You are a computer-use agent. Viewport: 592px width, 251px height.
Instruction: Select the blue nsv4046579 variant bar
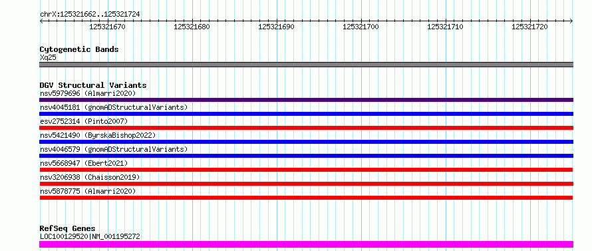[306, 156]
